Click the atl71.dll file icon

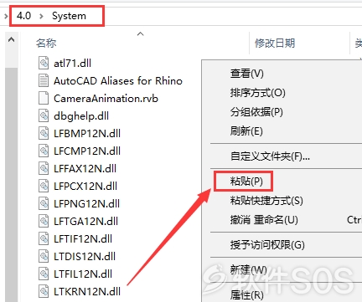point(44,63)
